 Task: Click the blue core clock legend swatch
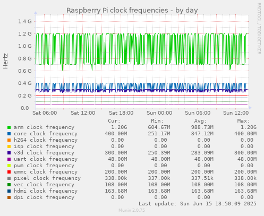pos(9,134)
